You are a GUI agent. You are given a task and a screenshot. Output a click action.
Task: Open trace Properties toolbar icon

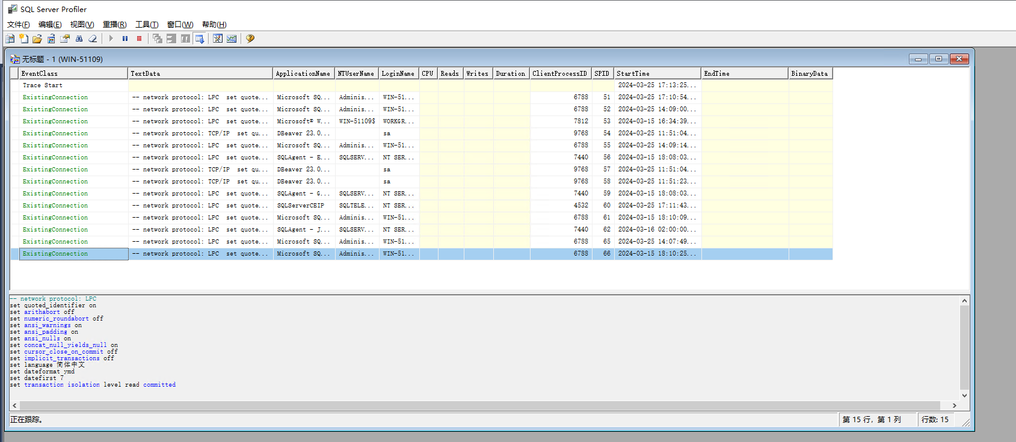coord(65,38)
